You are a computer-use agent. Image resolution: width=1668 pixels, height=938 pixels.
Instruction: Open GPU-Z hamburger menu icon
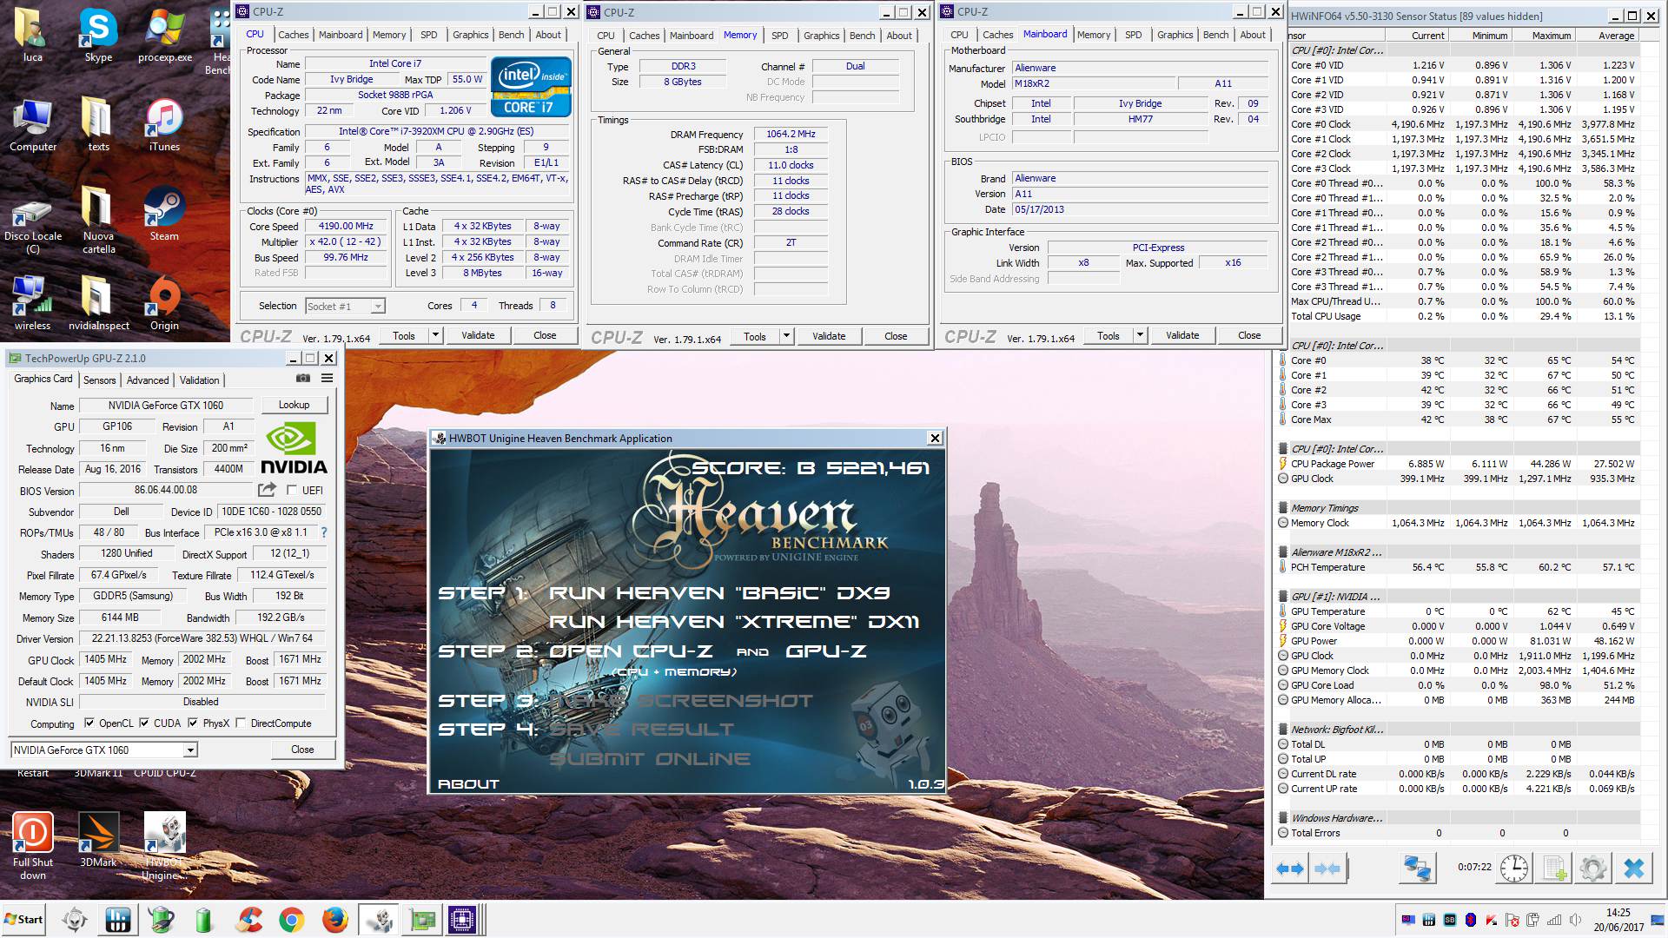(x=328, y=379)
